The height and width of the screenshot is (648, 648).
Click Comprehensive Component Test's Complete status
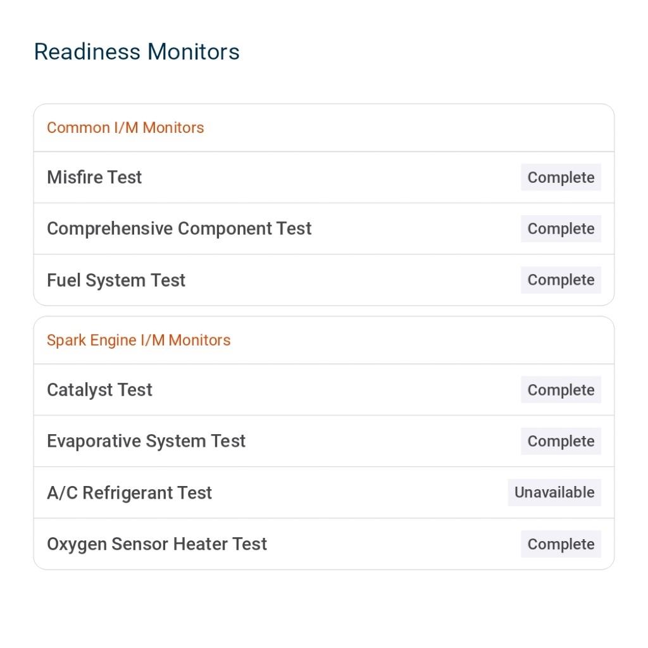click(x=561, y=229)
